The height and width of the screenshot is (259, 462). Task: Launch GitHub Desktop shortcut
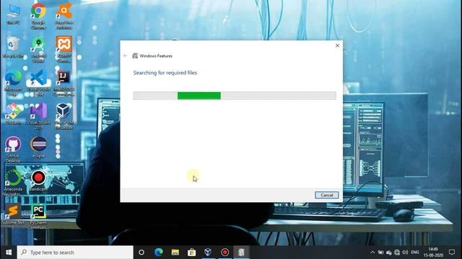[x=13, y=150]
